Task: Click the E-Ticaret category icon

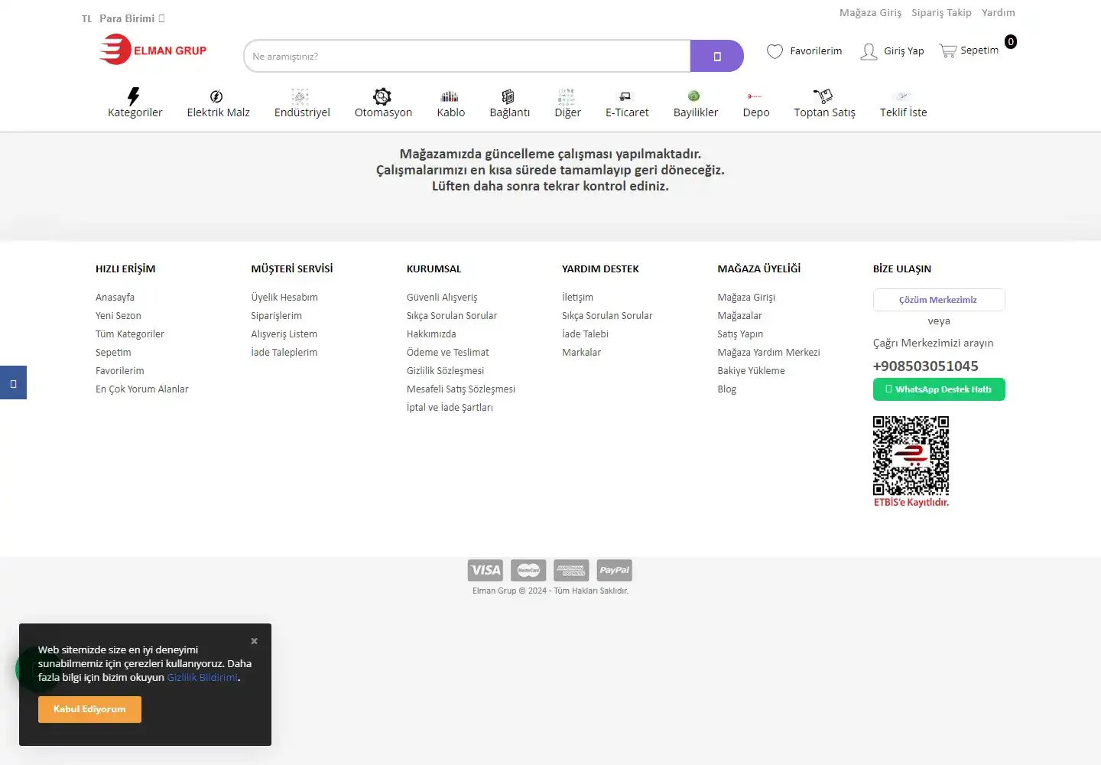Action: pos(625,96)
